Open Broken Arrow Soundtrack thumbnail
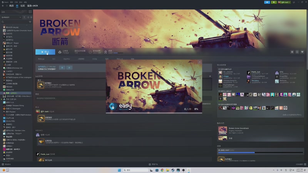 click(x=223, y=131)
